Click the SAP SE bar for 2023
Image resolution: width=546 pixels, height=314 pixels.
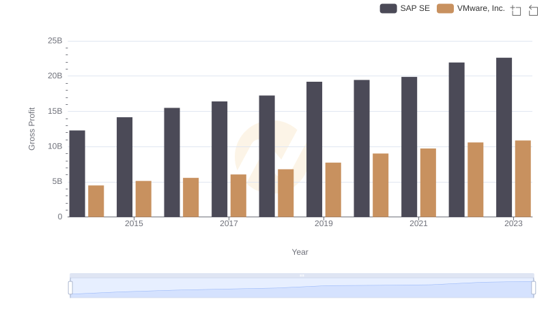(x=504, y=137)
